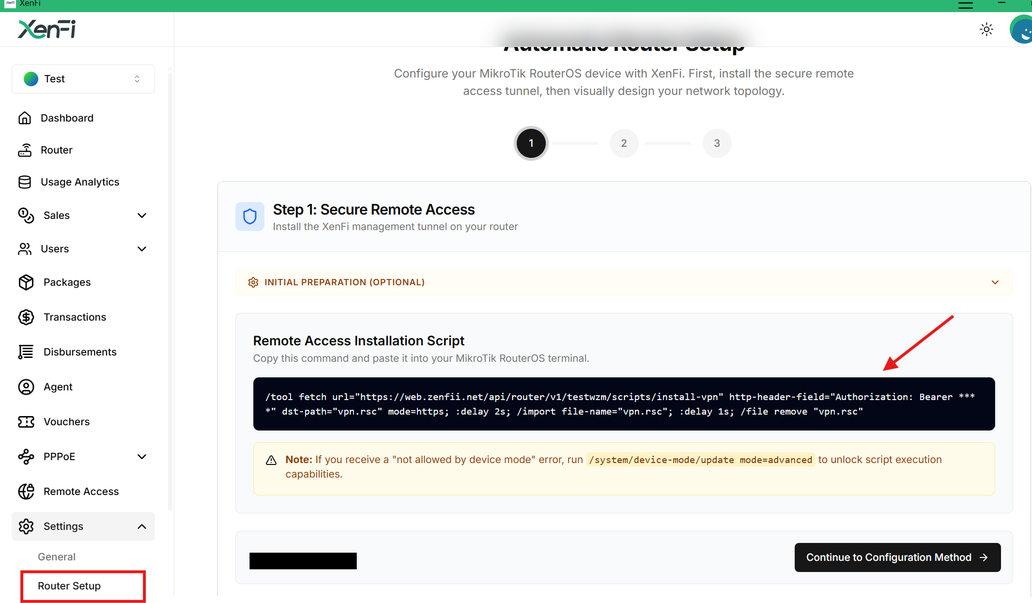
Task: Collapse the Settings menu section
Action: coord(142,526)
